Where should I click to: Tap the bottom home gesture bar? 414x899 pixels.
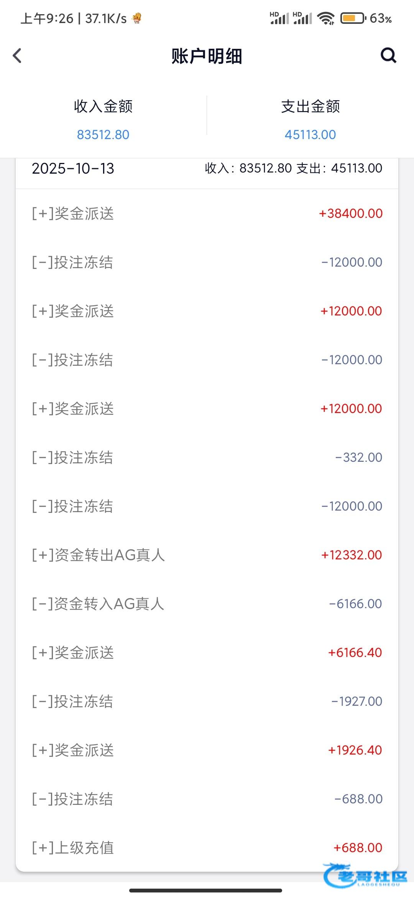[x=206, y=890]
